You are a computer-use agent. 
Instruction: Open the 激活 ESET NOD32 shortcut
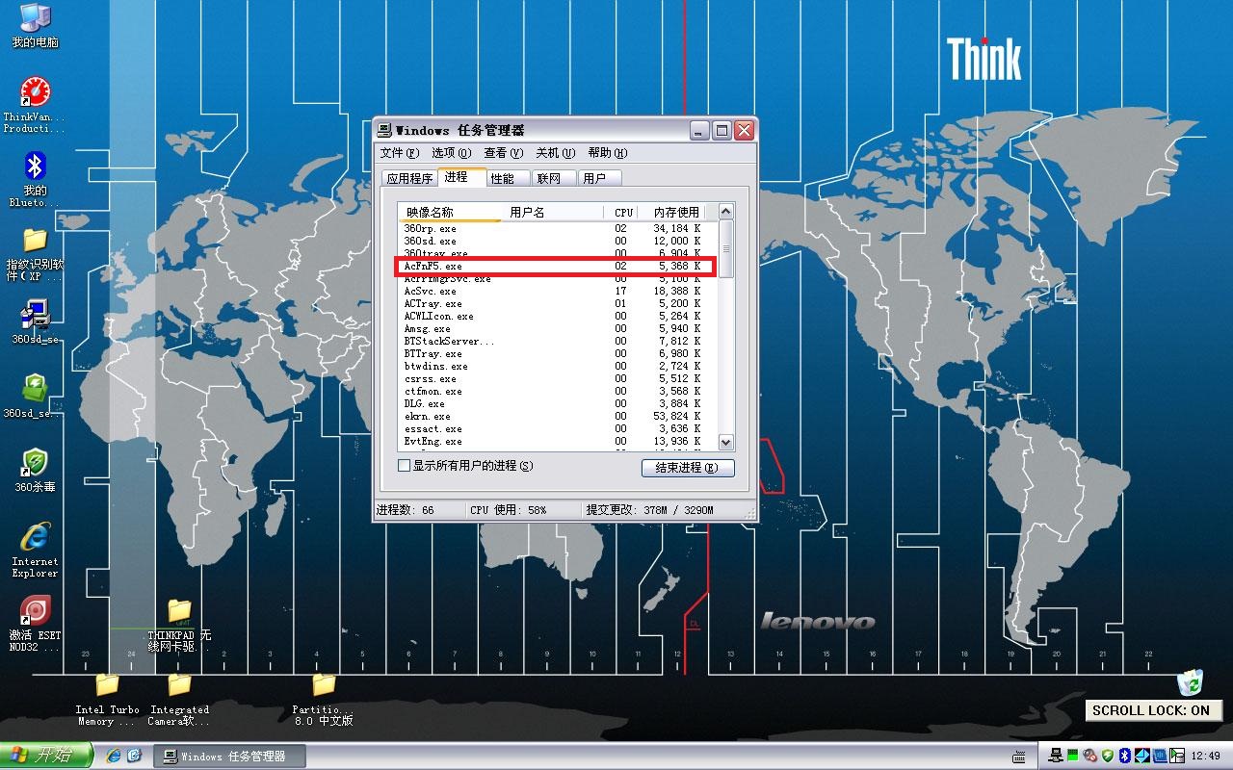point(35,611)
